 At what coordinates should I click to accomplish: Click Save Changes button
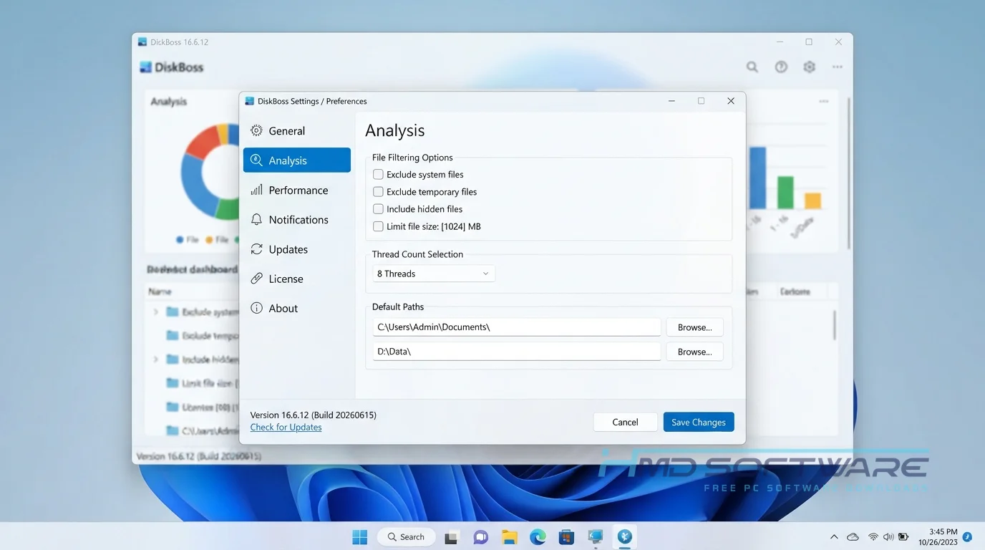[699, 422]
